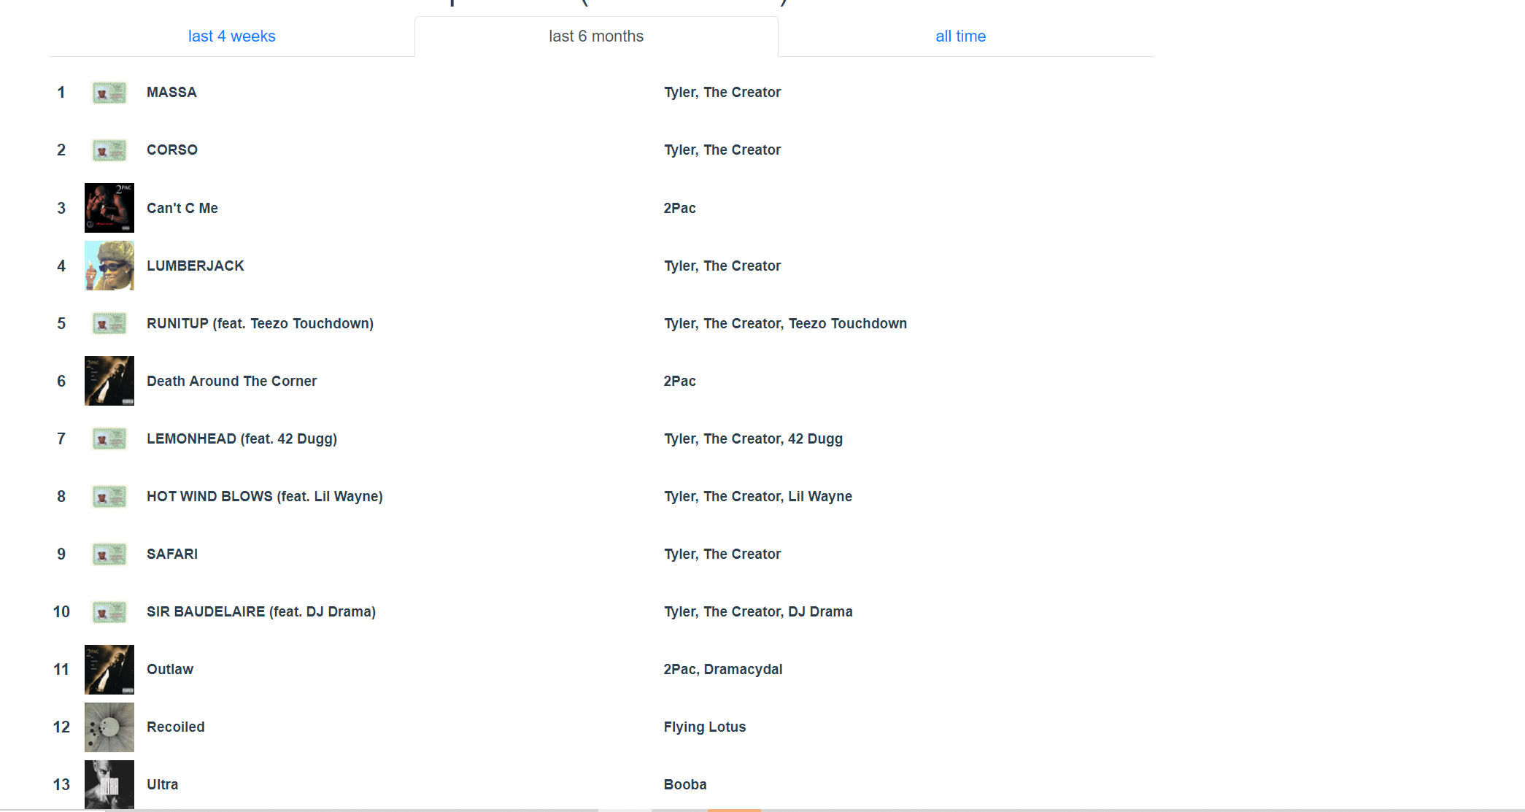Click the SAFARI track title
This screenshot has height=812, width=1525.
[172, 554]
